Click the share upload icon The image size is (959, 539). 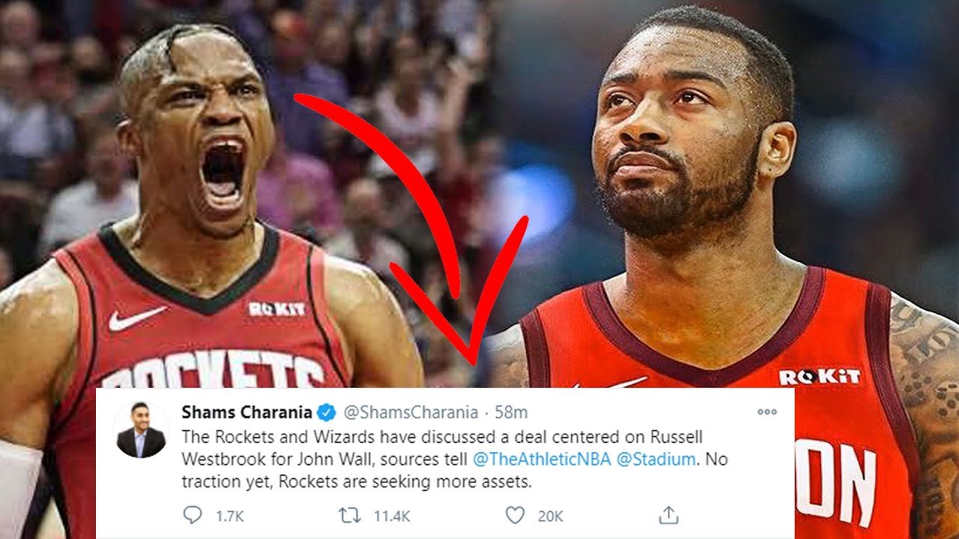coord(668,514)
